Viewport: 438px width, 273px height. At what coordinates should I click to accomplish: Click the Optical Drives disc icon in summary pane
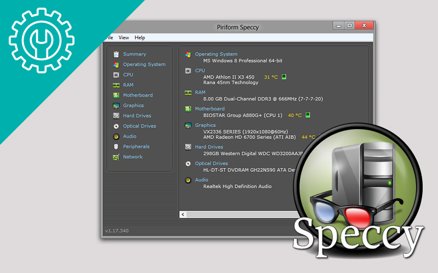tap(188, 164)
